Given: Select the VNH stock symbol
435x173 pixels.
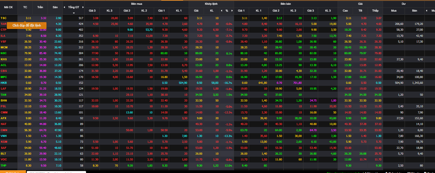Looking at the screenshot, I should 4,136.
